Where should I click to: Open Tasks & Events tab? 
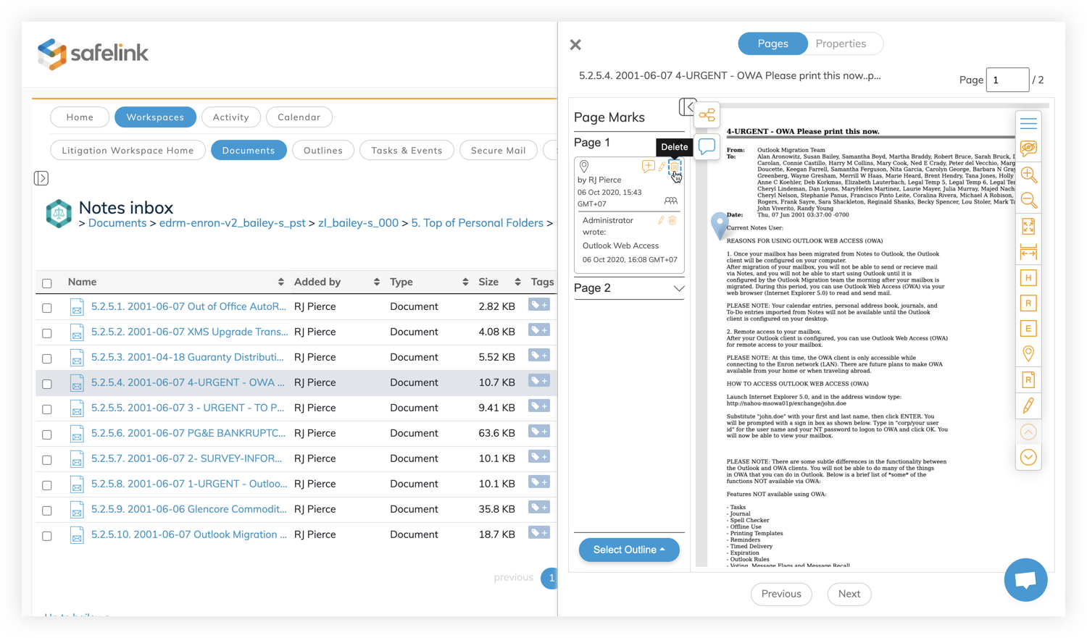click(407, 150)
